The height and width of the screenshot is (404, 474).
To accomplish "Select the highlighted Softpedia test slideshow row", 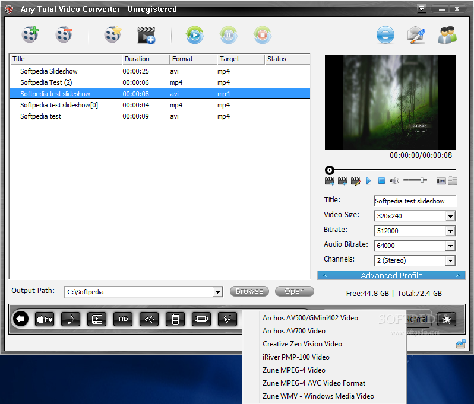I will click(x=160, y=94).
